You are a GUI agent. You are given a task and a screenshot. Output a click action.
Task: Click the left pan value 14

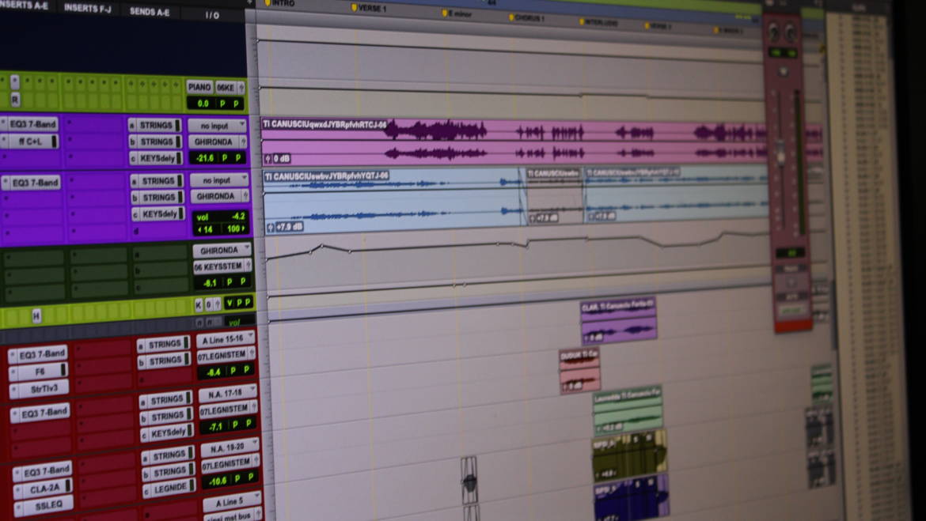coord(206,229)
